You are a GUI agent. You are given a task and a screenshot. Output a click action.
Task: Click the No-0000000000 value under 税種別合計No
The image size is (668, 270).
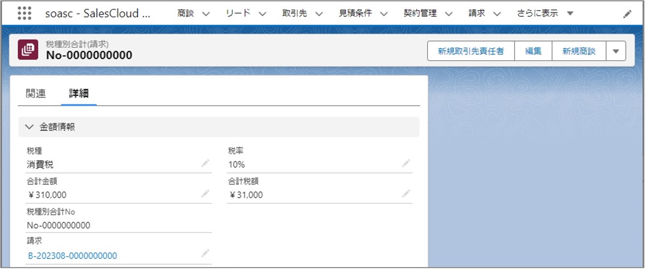58,225
